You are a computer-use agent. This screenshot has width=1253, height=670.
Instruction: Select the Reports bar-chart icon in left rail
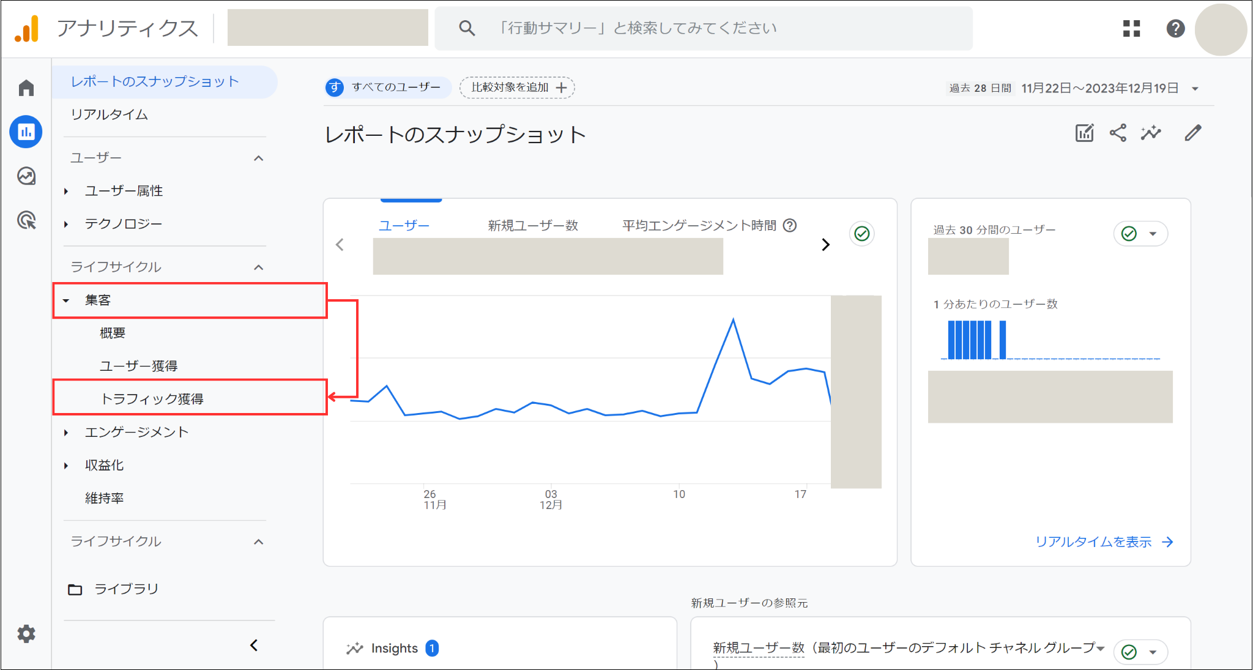[x=26, y=132]
